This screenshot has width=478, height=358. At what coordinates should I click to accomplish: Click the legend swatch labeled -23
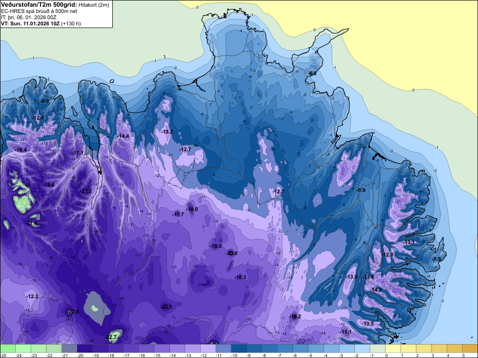[38, 348]
